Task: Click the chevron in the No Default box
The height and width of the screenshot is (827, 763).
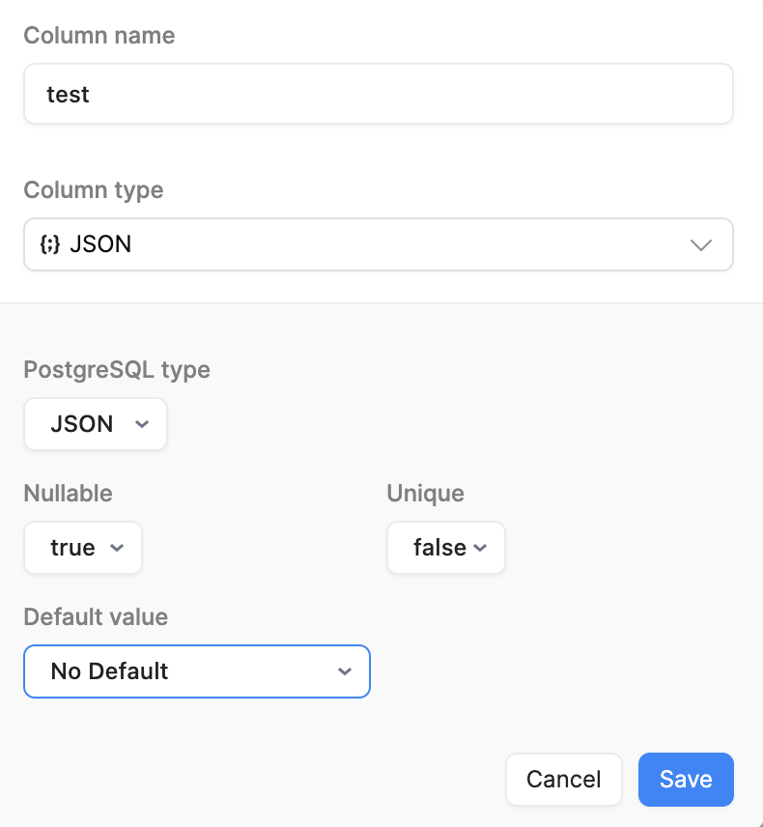Action: point(344,671)
